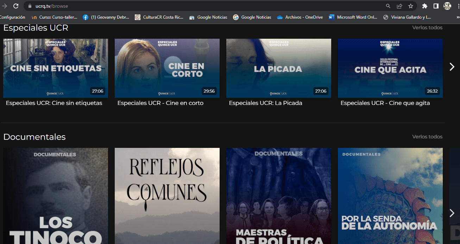Click the magnifier zoom icon in address bar
Screen dimensions: 460x244
[388, 6]
